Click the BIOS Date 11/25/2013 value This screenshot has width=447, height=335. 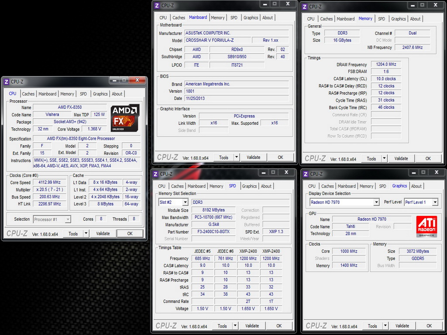click(237, 98)
